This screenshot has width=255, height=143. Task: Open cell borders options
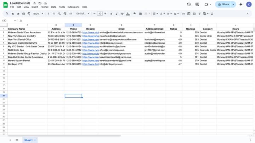140,14
